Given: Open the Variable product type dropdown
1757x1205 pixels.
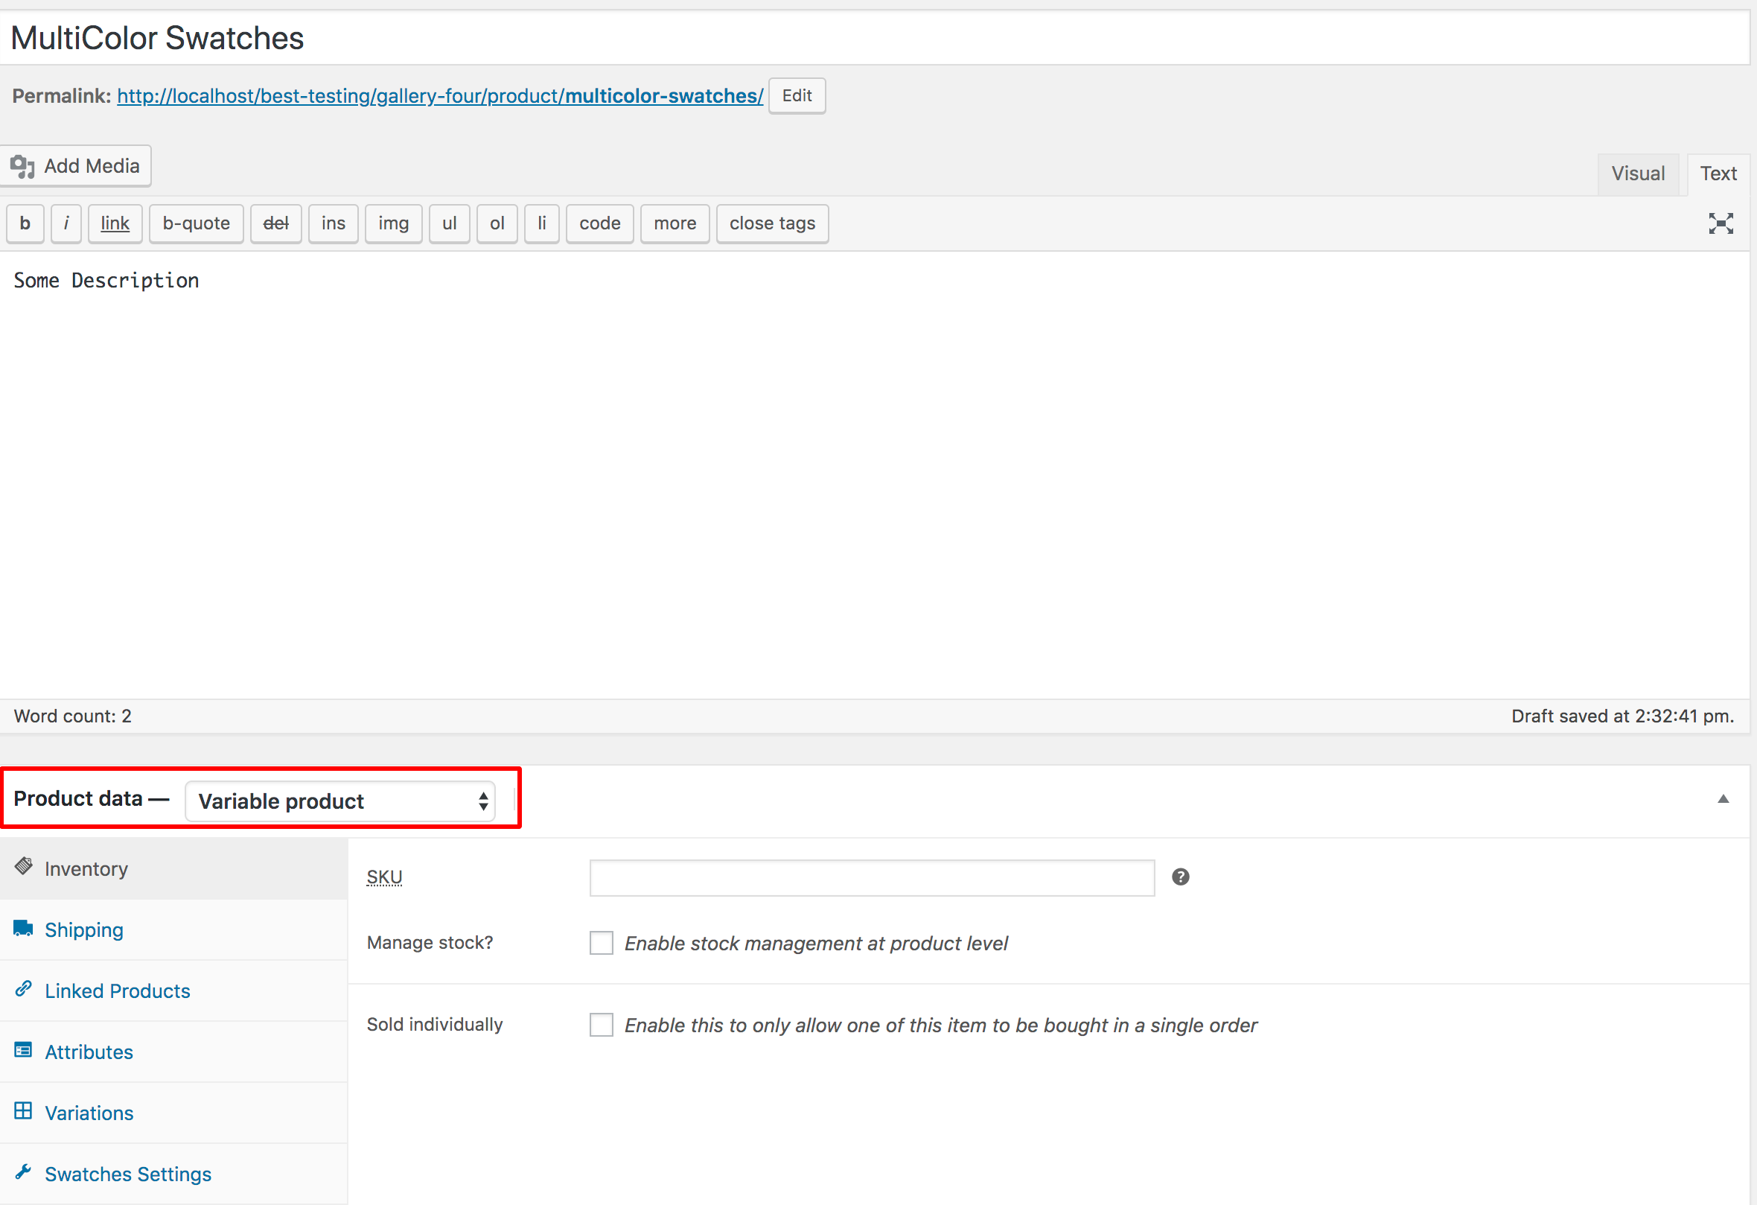Looking at the screenshot, I should (339, 801).
